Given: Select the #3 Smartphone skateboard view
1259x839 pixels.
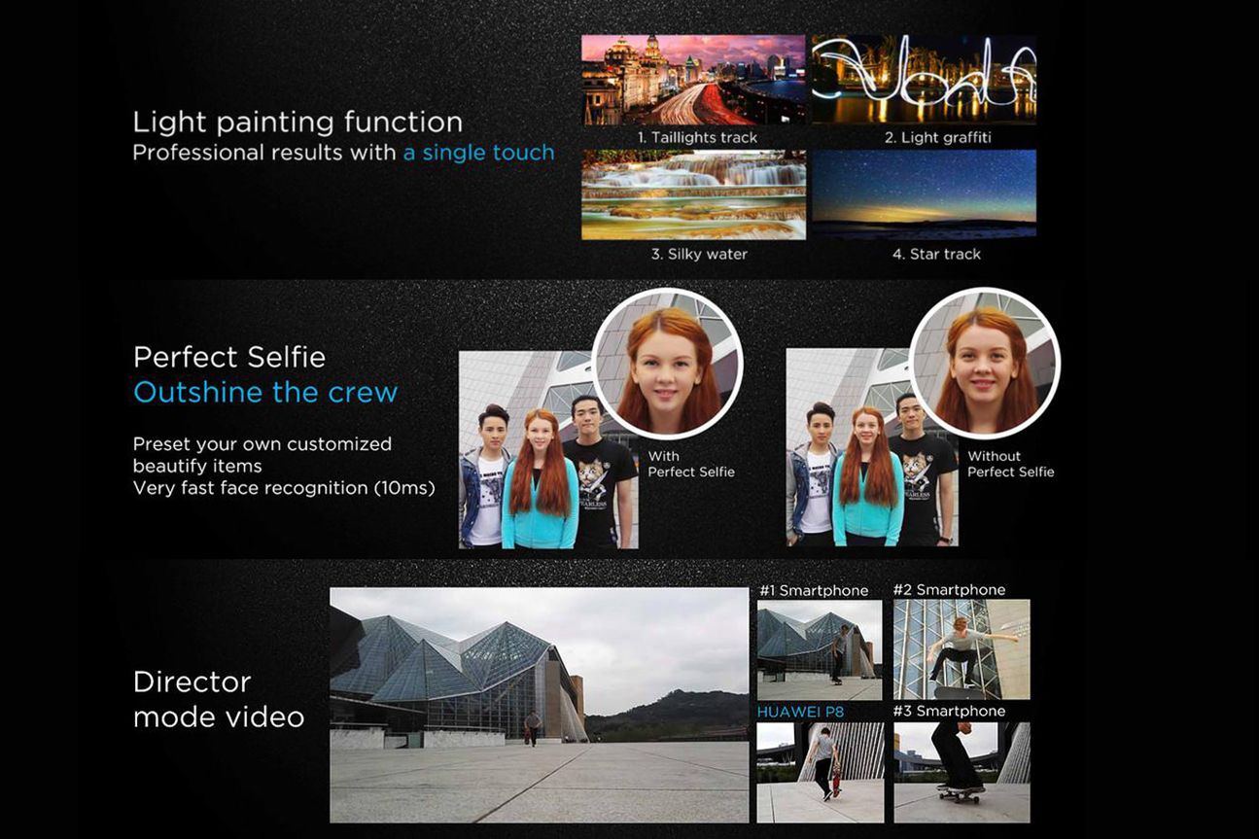Looking at the screenshot, I should pyautogui.click(x=961, y=772).
